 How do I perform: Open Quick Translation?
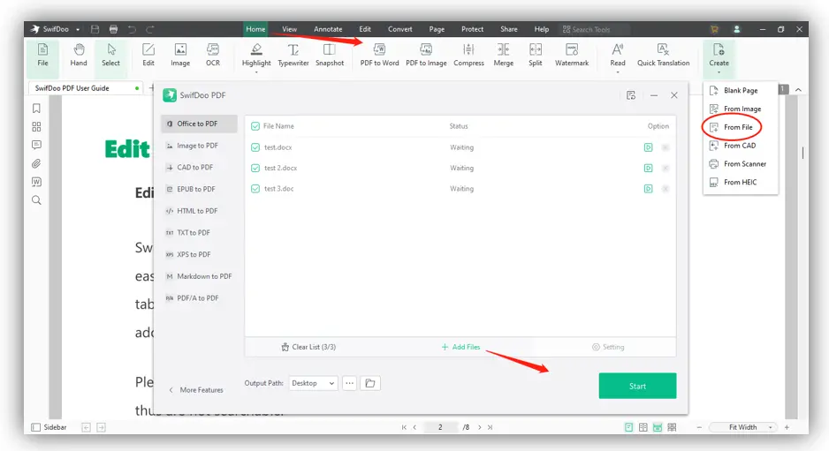(x=663, y=55)
